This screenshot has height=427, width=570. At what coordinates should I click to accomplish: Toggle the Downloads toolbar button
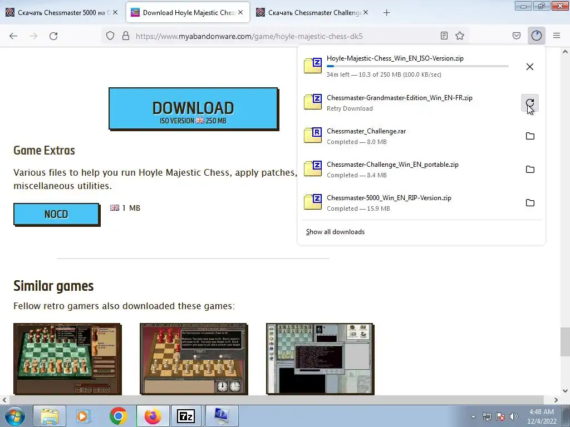pos(537,36)
